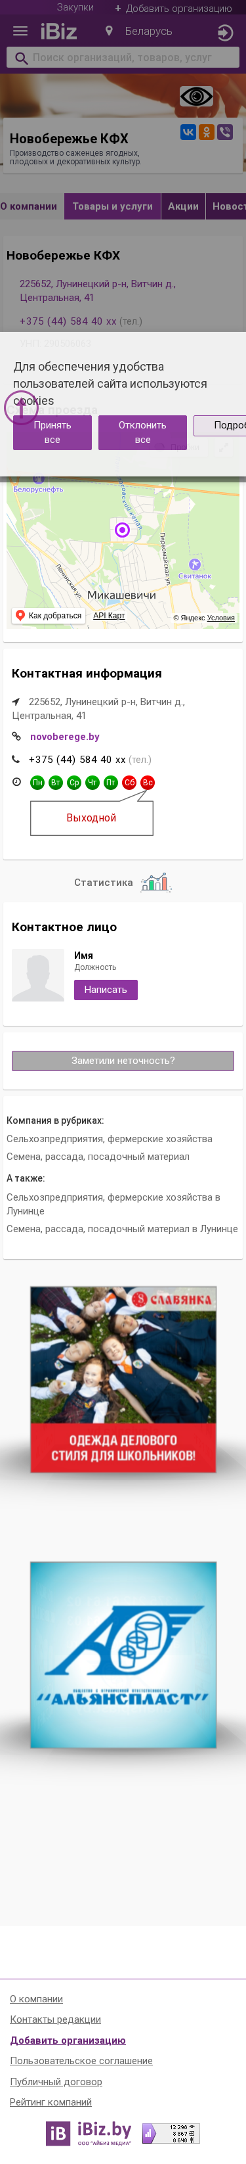Open the Odnoklassniki social icon

[x=207, y=132]
